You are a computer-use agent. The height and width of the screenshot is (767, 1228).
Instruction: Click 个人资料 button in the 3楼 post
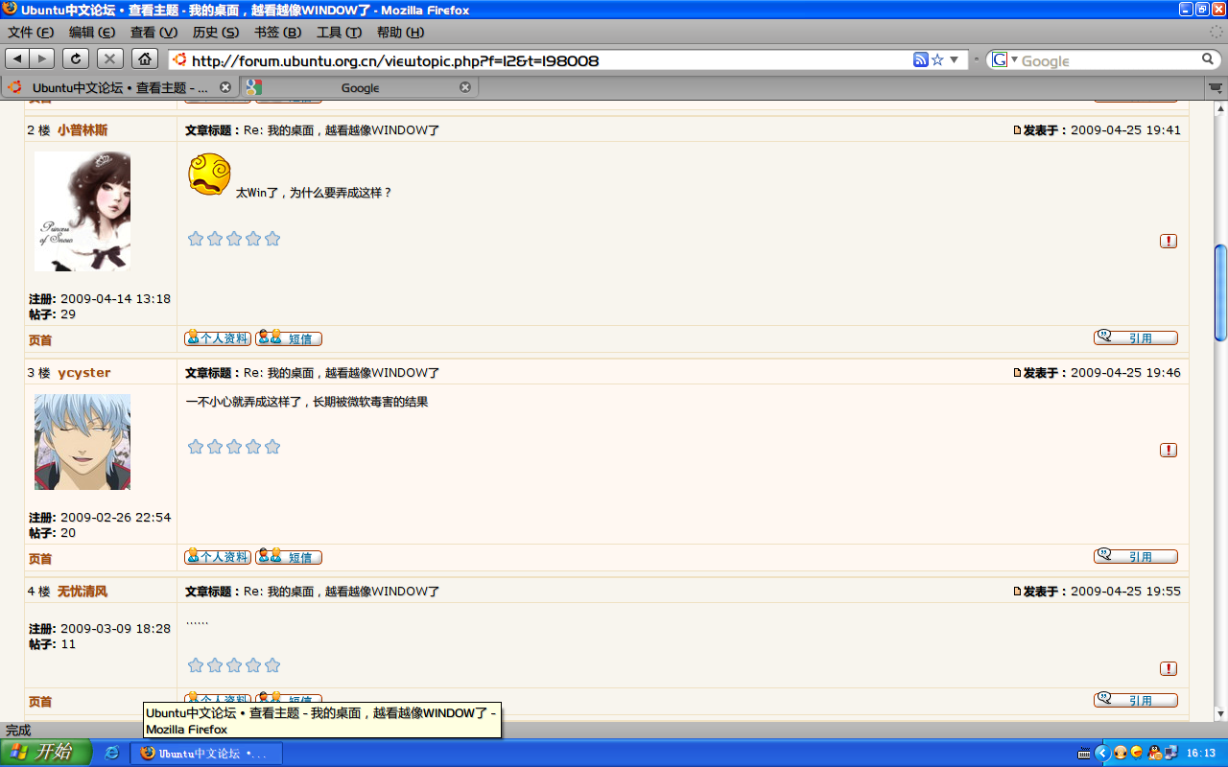tap(218, 557)
